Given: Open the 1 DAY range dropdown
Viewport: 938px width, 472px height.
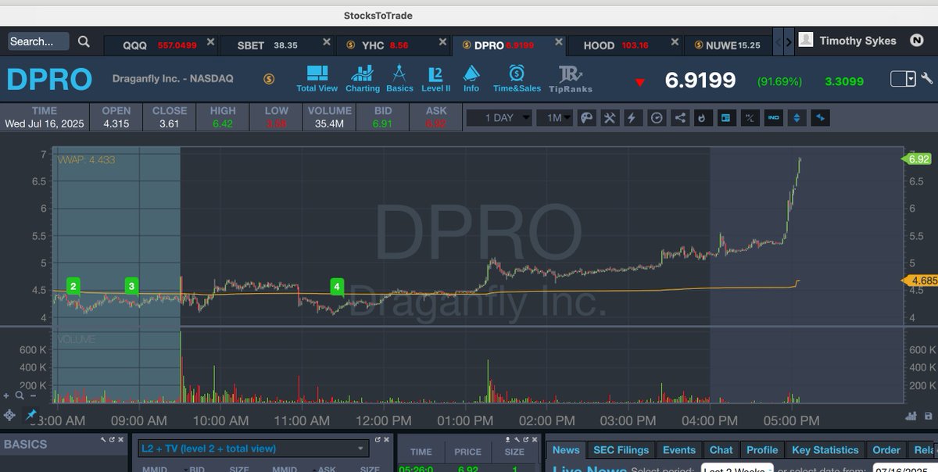Looking at the screenshot, I should (x=499, y=118).
